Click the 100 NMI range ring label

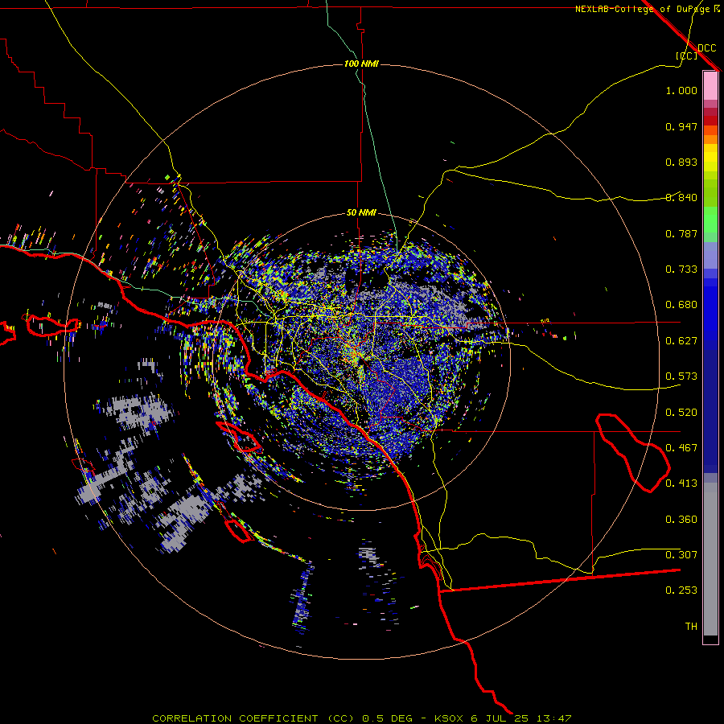361,64
